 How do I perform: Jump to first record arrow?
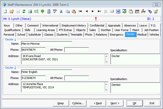(x=80, y=11)
